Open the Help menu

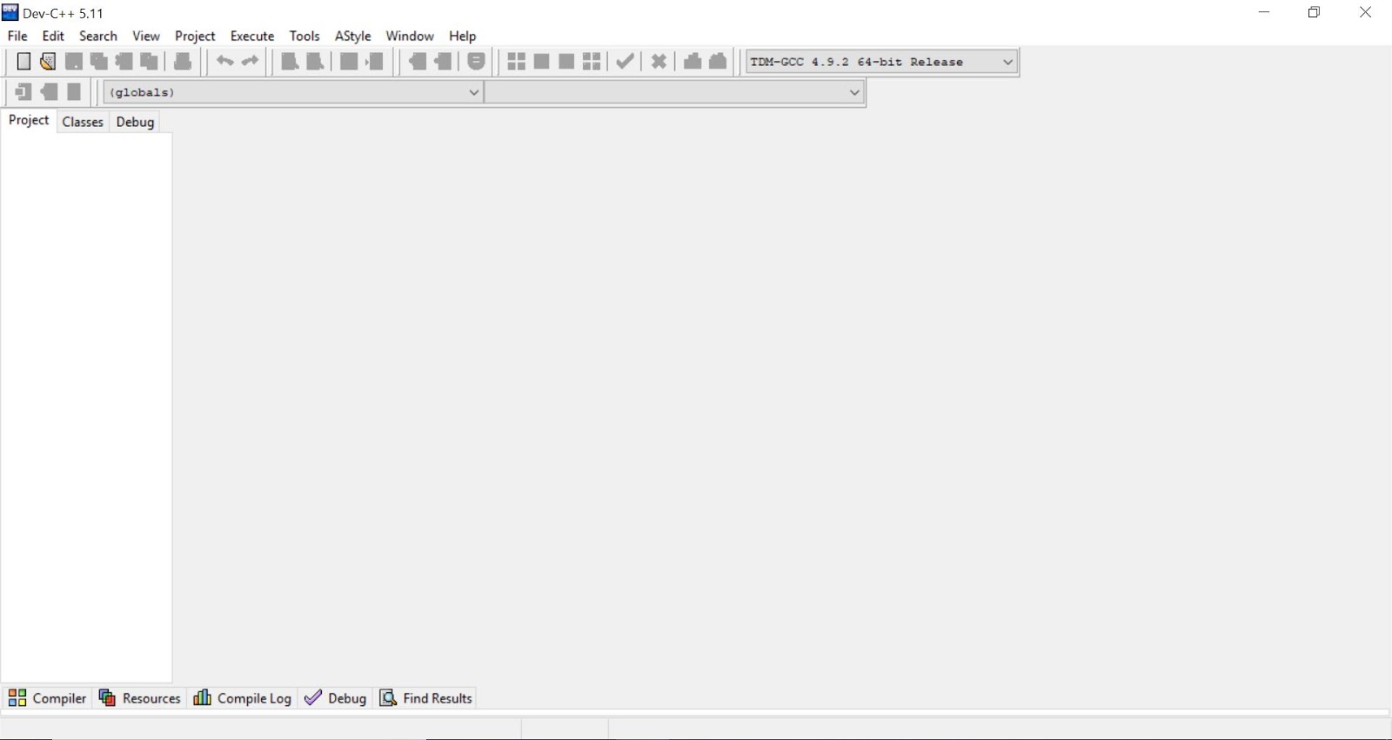[x=463, y=36]
